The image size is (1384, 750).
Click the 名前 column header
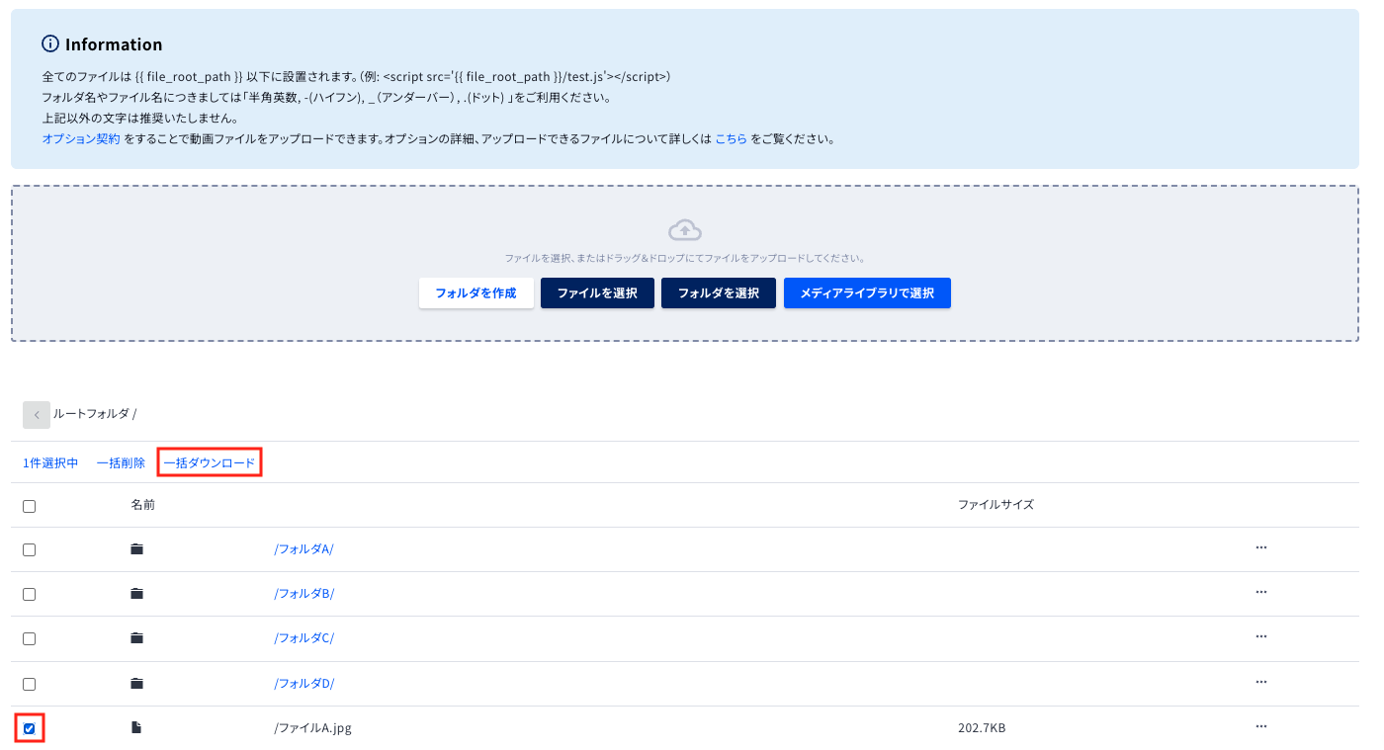142,505
